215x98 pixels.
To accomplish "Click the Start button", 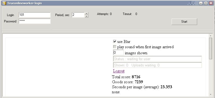I will click(x=184, y=22).
